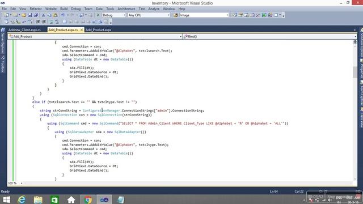Open the Website menu
Screen dimensions: 363x204
pos(51,9)
